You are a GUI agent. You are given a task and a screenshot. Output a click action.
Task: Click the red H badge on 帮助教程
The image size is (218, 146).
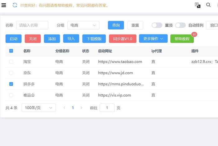click(x=194, y=34)
